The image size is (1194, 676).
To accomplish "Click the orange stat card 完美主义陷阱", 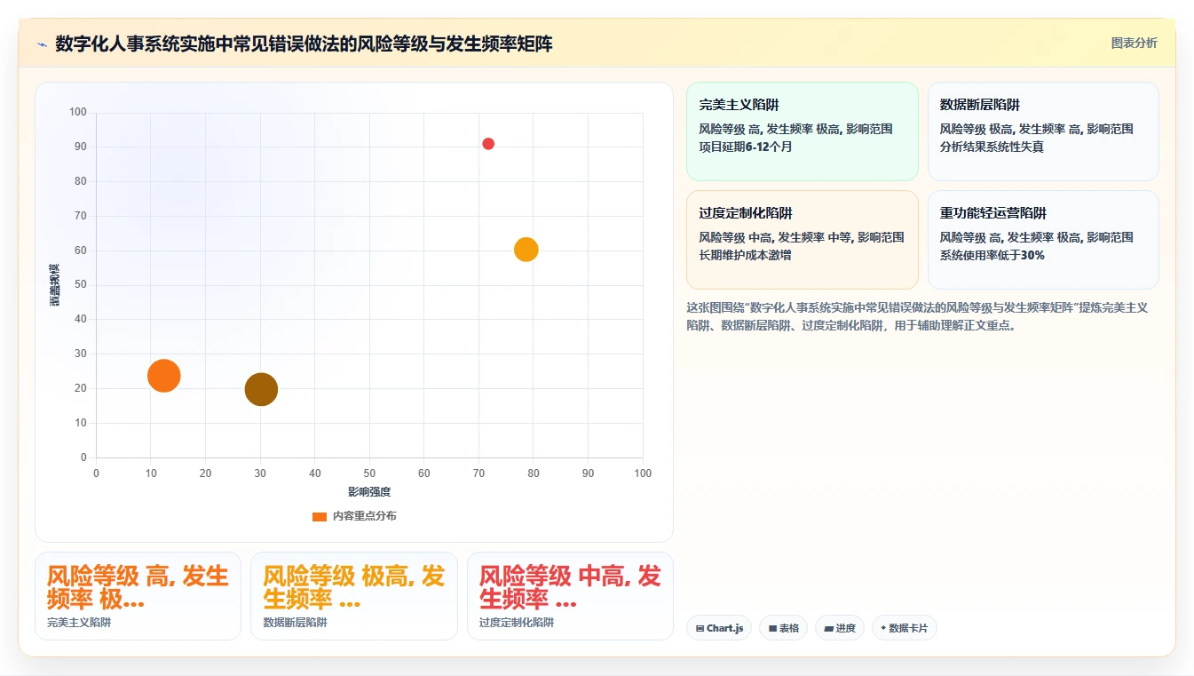I will (x=138, y=596).
